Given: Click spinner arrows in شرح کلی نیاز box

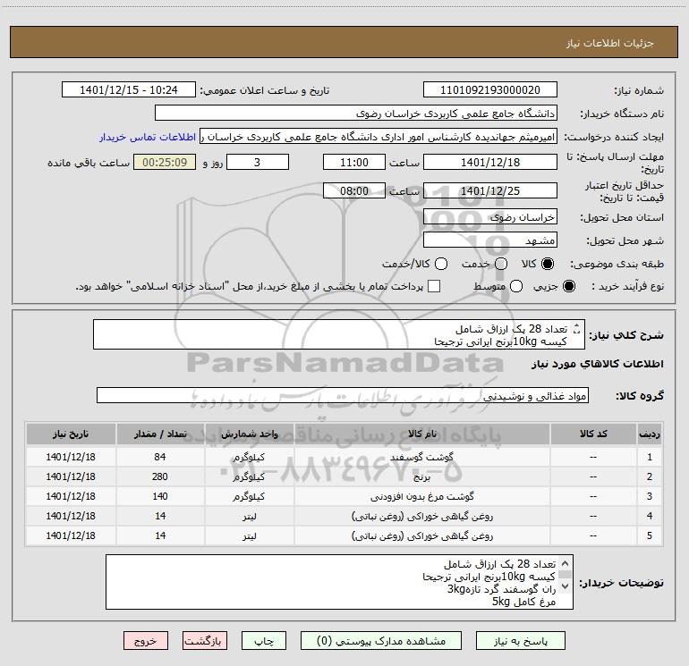Looking at the screenshot, I should pos(577,328).
